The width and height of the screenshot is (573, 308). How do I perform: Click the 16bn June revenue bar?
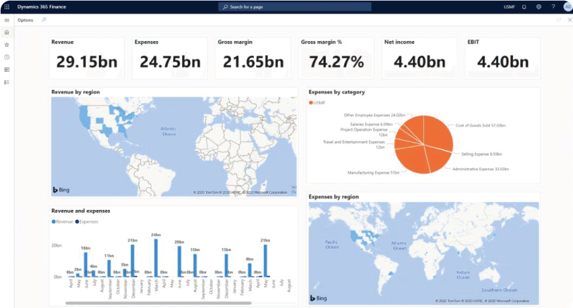click(86, 265)
